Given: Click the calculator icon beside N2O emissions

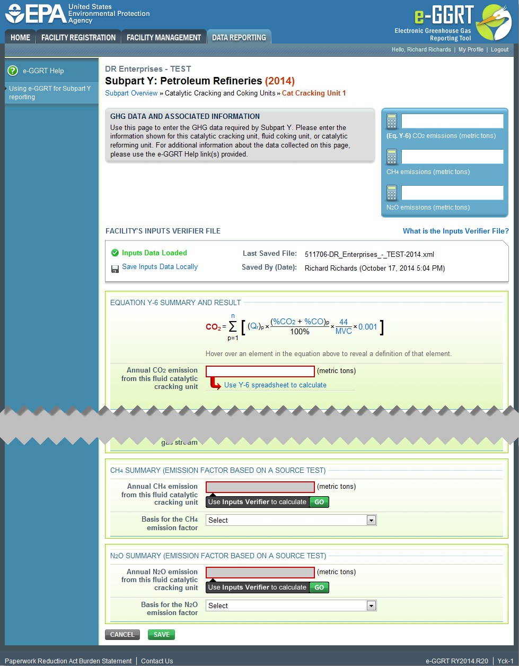Looking at the screenshot, I should pos(392,193).
